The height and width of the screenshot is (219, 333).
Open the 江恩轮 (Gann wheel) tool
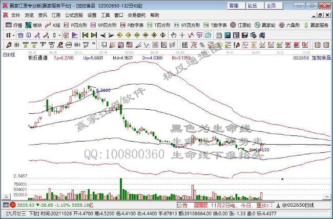tap(241, 25)
